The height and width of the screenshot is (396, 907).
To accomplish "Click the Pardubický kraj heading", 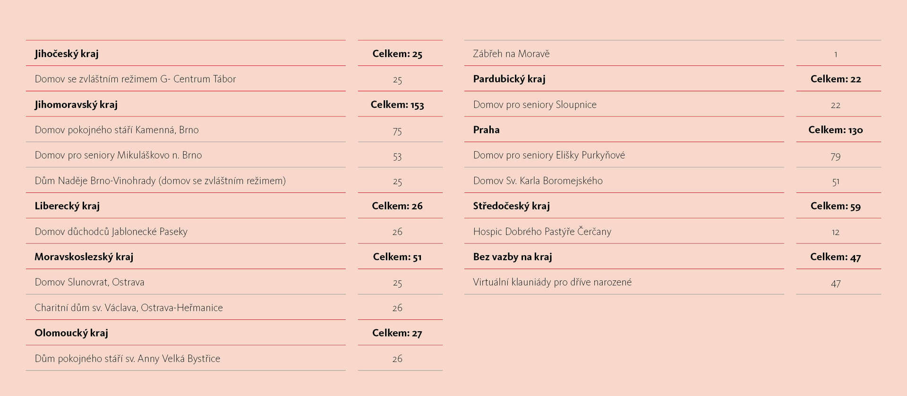I will point(509,79).
